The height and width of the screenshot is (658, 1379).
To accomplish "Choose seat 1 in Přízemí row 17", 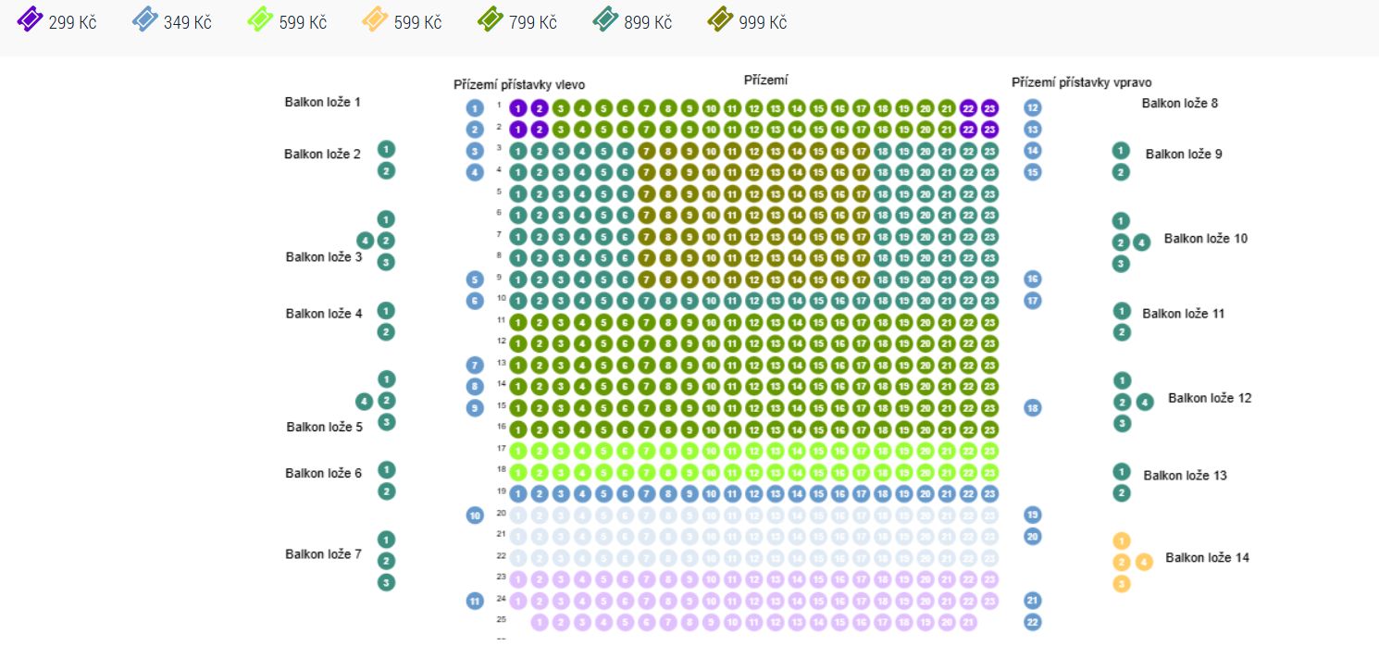I will click(x=518, y=451).
